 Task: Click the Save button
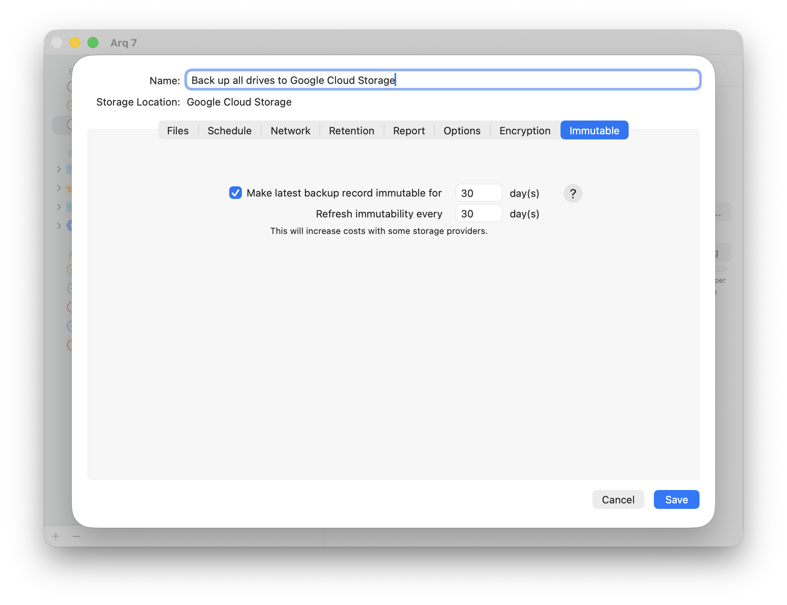(x=676, y=499)
